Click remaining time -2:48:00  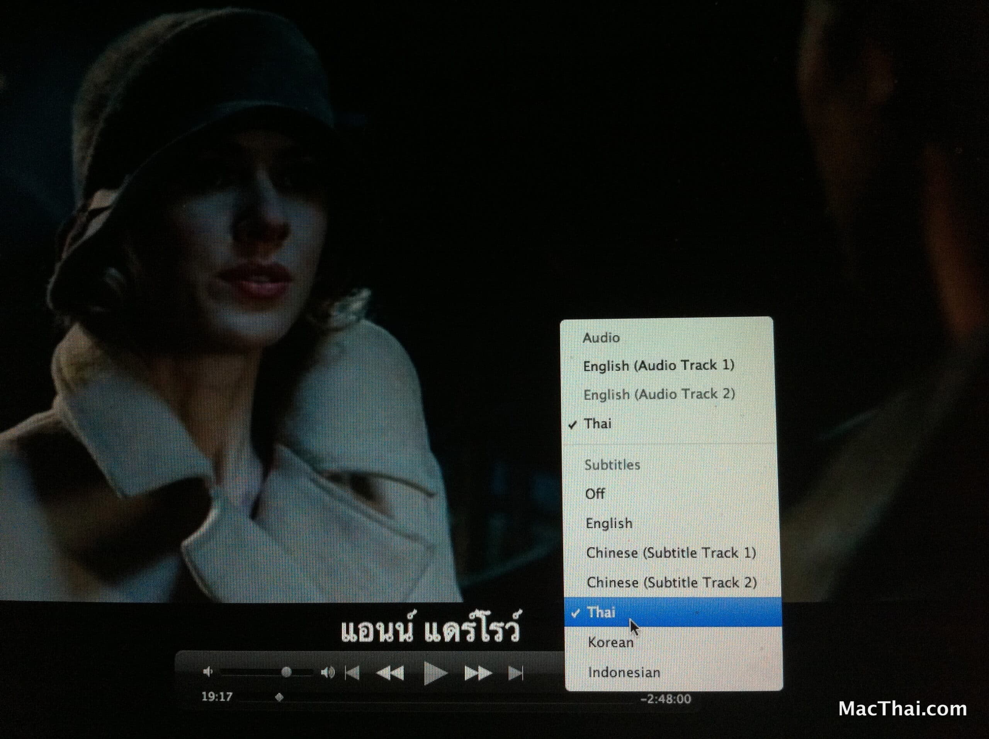click(x=666, y=699)
